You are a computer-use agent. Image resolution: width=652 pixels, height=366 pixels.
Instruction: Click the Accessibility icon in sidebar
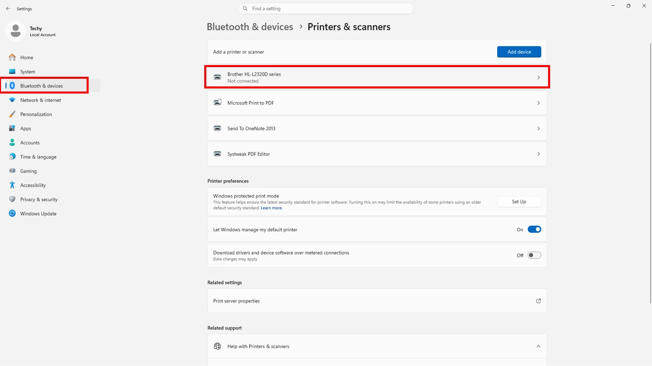click(12, 185)
